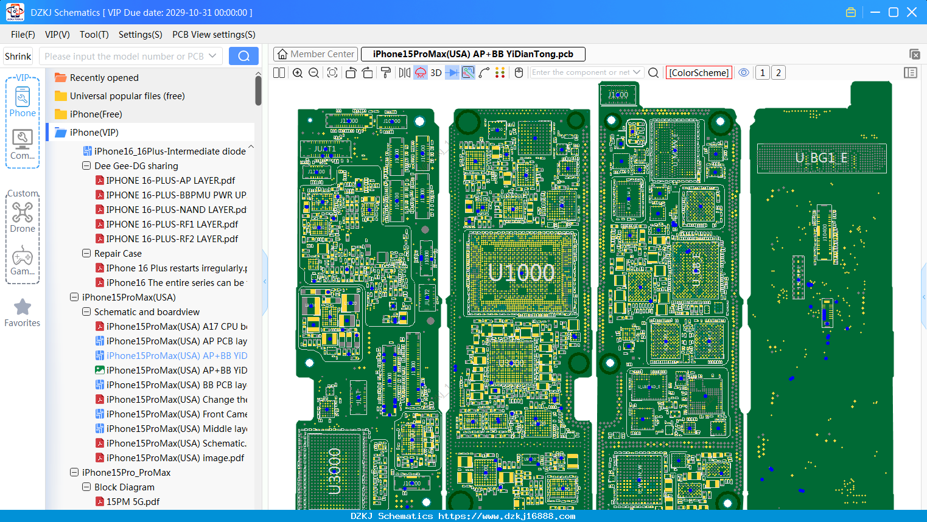Toggle the eye visibility icon

pyautogui.click(x=744, y=72)
